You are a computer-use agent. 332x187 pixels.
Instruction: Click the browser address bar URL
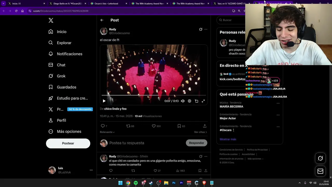[61, 11]
